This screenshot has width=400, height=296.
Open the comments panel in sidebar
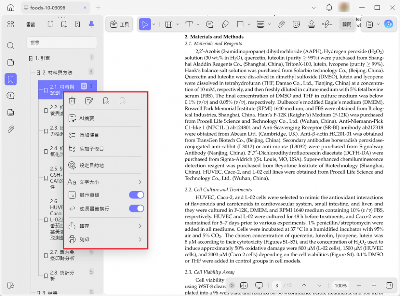click(11, 96)
